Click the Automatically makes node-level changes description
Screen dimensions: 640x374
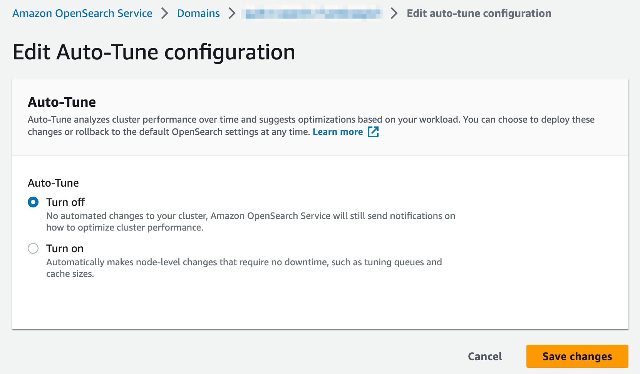click(x=244, y=268)
